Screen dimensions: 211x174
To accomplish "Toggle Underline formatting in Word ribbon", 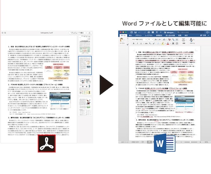I will [141, 43].
